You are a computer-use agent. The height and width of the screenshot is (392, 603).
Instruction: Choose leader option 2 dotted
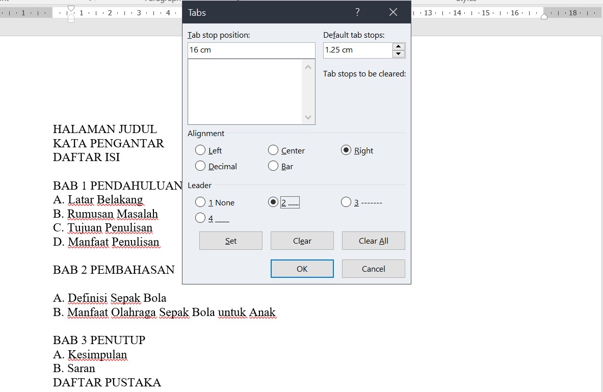click(273, 202)
